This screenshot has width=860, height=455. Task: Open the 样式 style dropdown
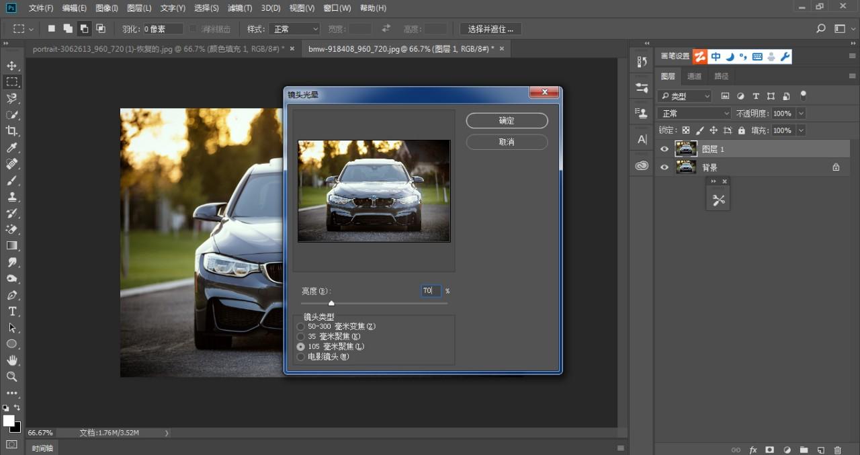tap(294, 29)
